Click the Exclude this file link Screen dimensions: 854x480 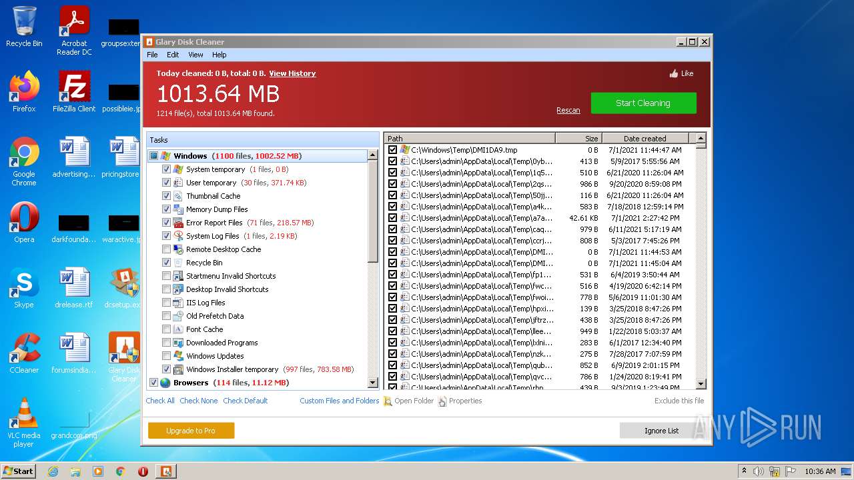click(x=679, y=401)
